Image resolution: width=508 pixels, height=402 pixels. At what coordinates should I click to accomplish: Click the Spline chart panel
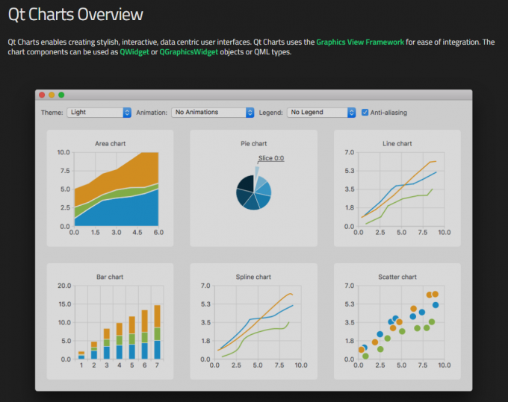[253, 321]
